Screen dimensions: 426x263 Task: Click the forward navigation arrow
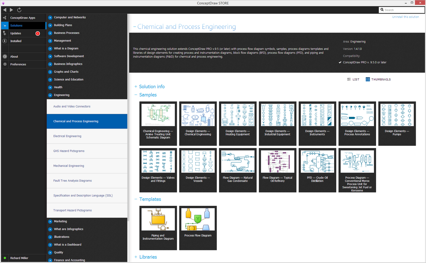click(x=12, y=10)
